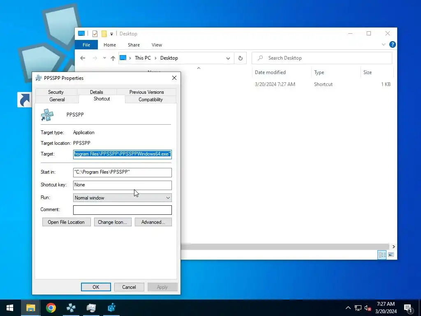Click the Explorer window system icon
421x316 pixels.
pyautogui.click(x=81, y=34)
